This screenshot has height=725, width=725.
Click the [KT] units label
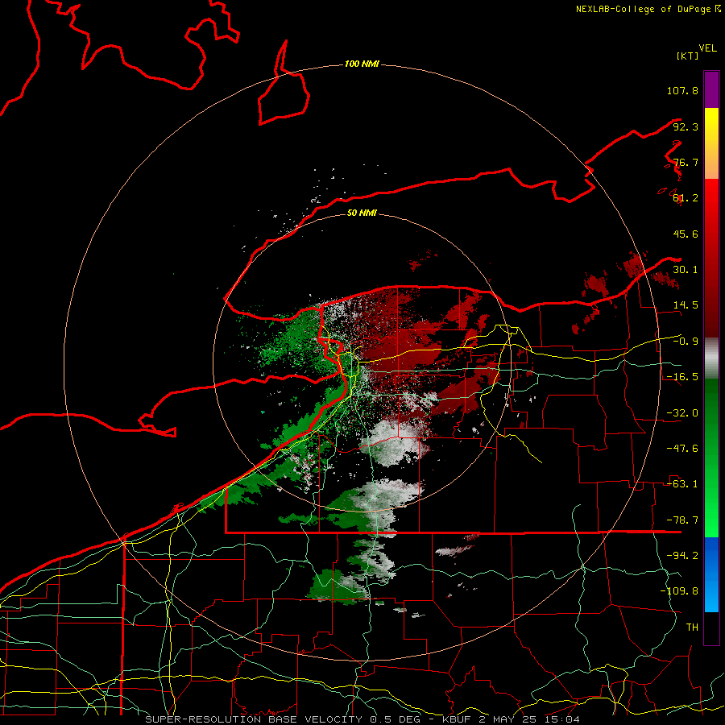[x=688, y=56]
